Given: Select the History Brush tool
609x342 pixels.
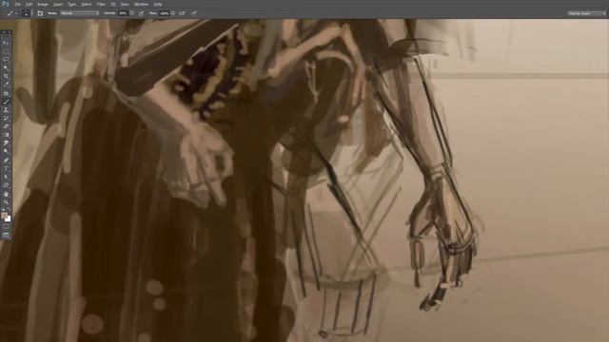Looking at the screenshot, I should pyautogui.click(x=6, y=118).
